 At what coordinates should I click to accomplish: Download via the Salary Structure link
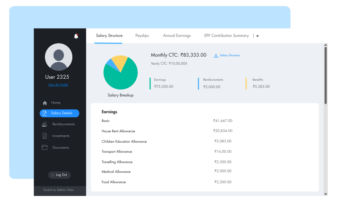(229, 55)
